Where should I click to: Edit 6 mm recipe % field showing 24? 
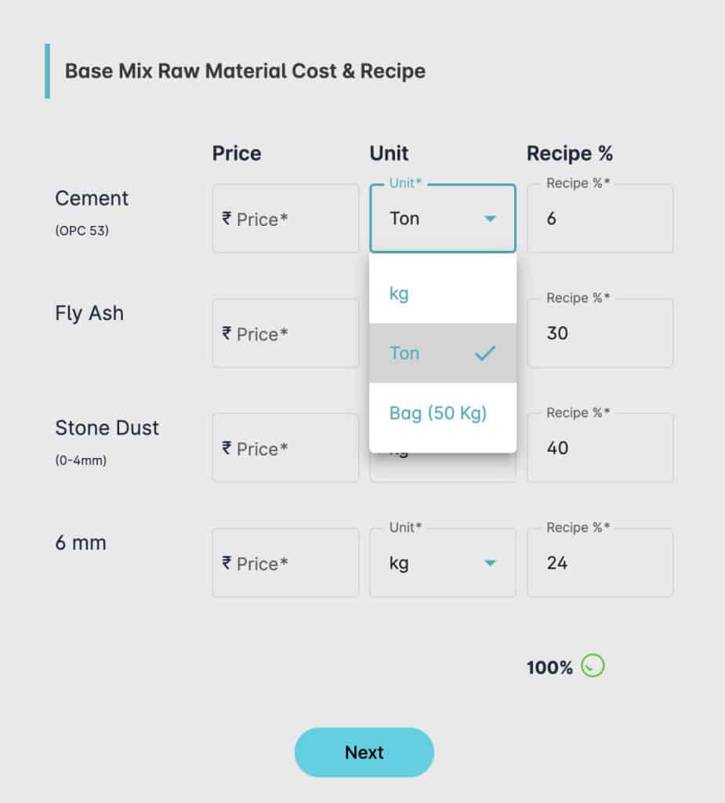click(x=600, y=563)
